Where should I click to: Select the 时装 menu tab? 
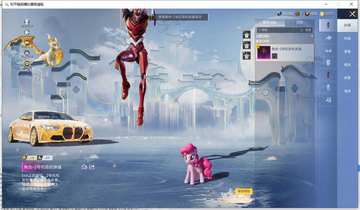click(x=347, y=25)
